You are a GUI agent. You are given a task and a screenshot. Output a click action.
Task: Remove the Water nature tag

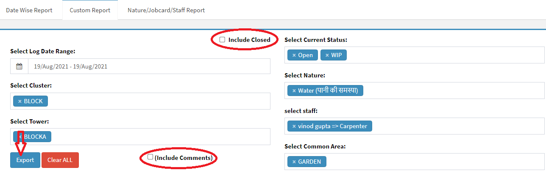pyautogui.click(x=294, y=91)
